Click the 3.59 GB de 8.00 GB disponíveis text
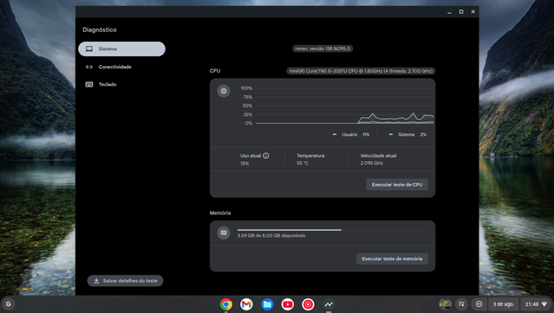This screenshot has height=313, width=554. [x=271, y=236]
